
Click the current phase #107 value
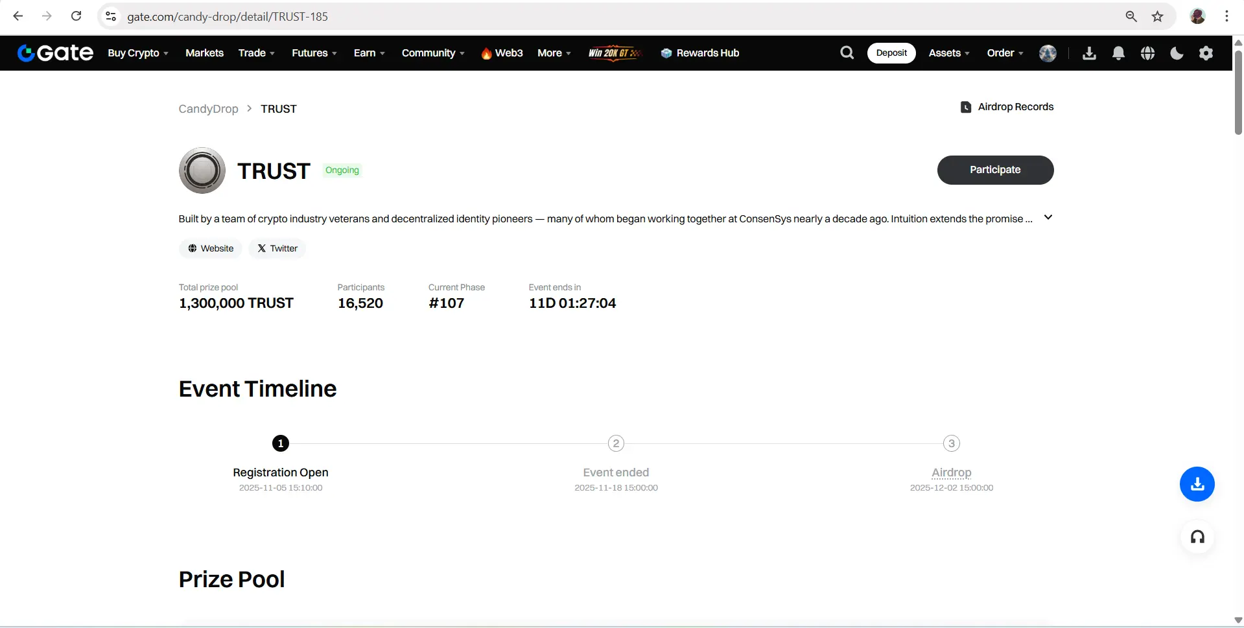tap(447, 303)
